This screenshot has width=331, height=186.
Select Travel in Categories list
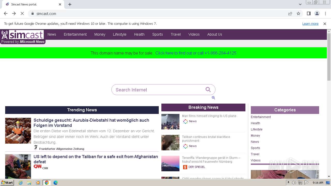tap(255, 154)
